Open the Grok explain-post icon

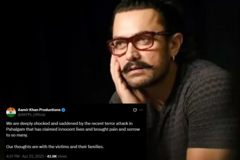[x=135, y=110]
